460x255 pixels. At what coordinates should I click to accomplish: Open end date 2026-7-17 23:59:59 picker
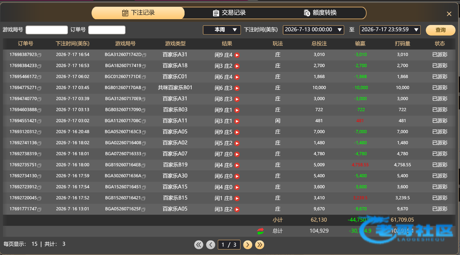[390, 30]
